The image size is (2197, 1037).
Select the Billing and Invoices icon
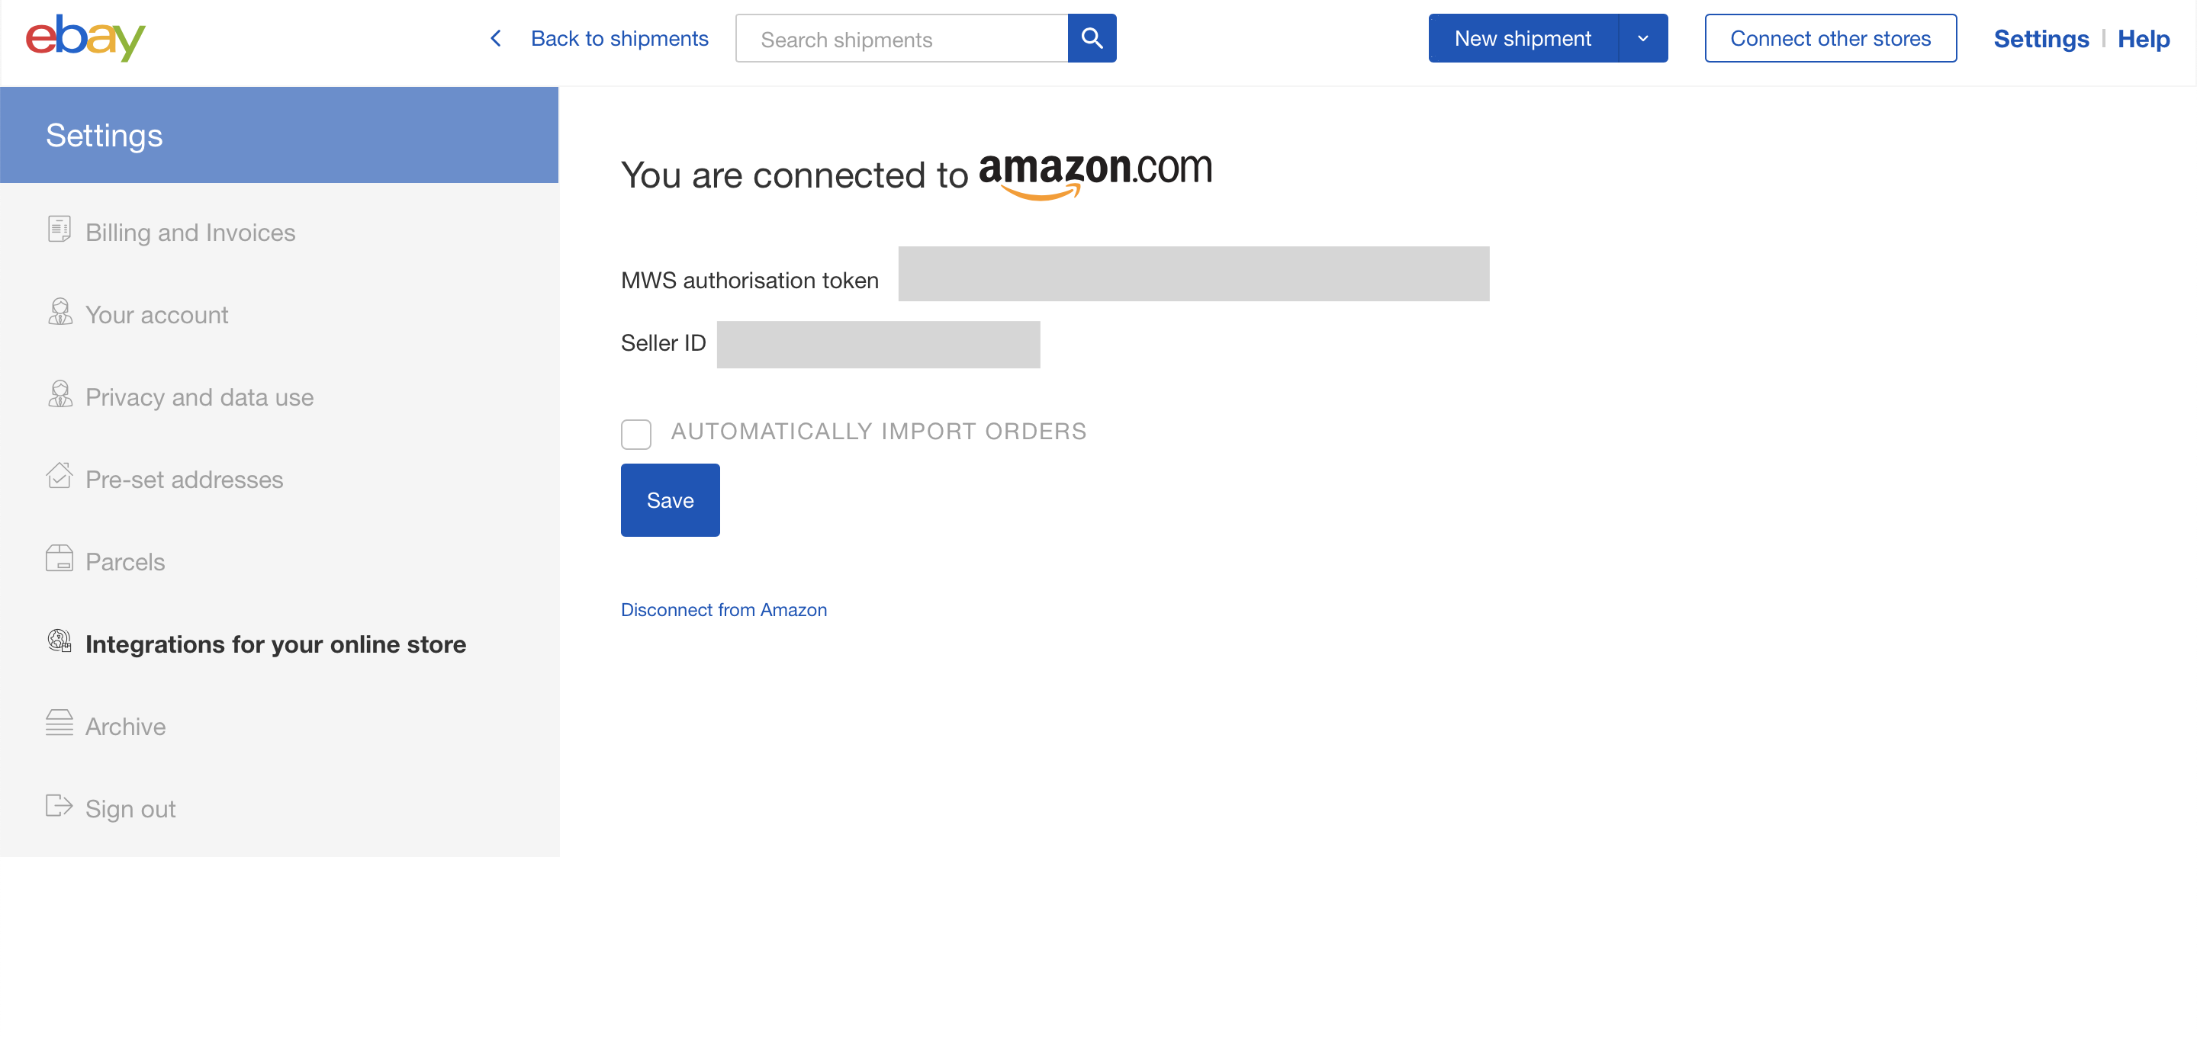(x=59, y=229)
